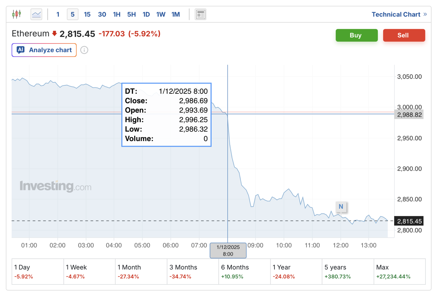440x299 pixels.
Task: Select the area chart type icon
Action: click(36, 14)
